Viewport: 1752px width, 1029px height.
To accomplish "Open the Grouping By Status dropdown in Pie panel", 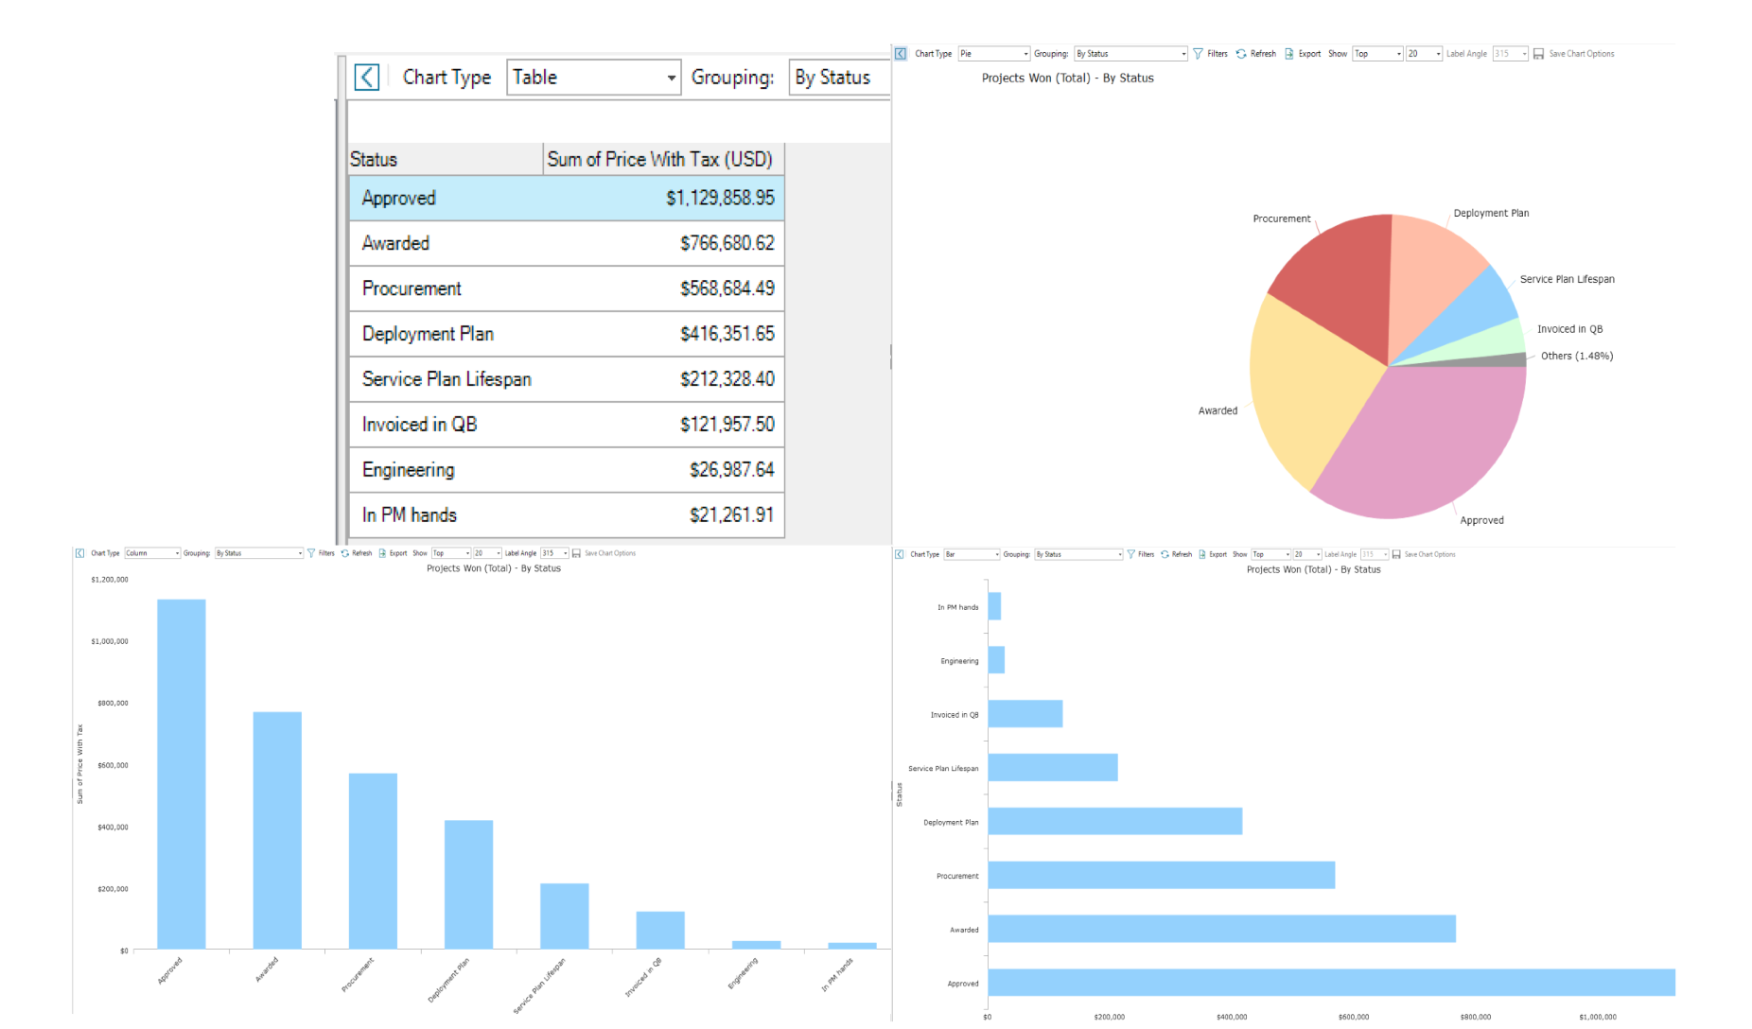I will pyautogui.click(x=1130, y=54).
